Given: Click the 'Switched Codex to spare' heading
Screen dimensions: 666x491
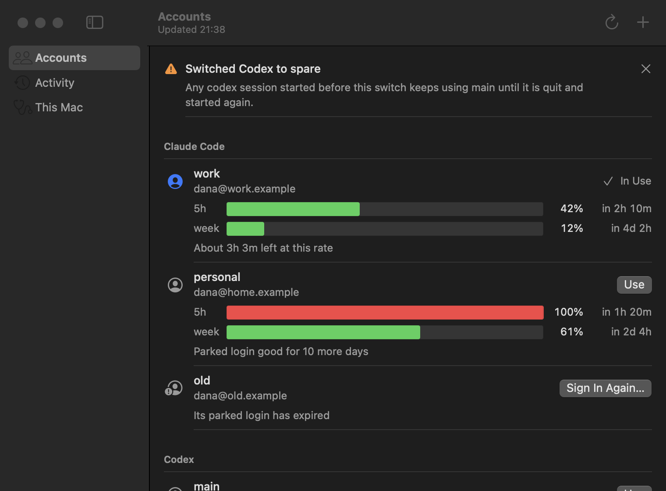Looking at the screenshot, I should [253, 69].
